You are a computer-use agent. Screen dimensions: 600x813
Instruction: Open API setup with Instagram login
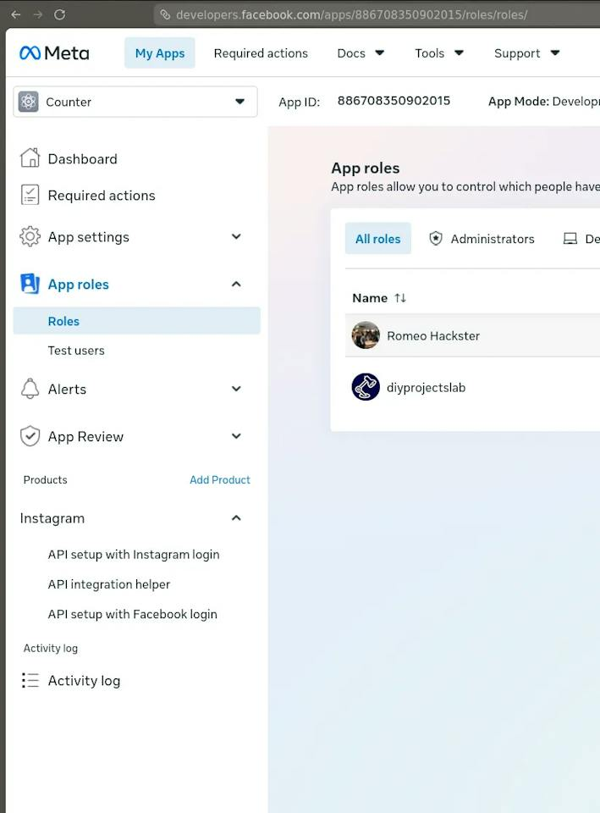(134, 554)
